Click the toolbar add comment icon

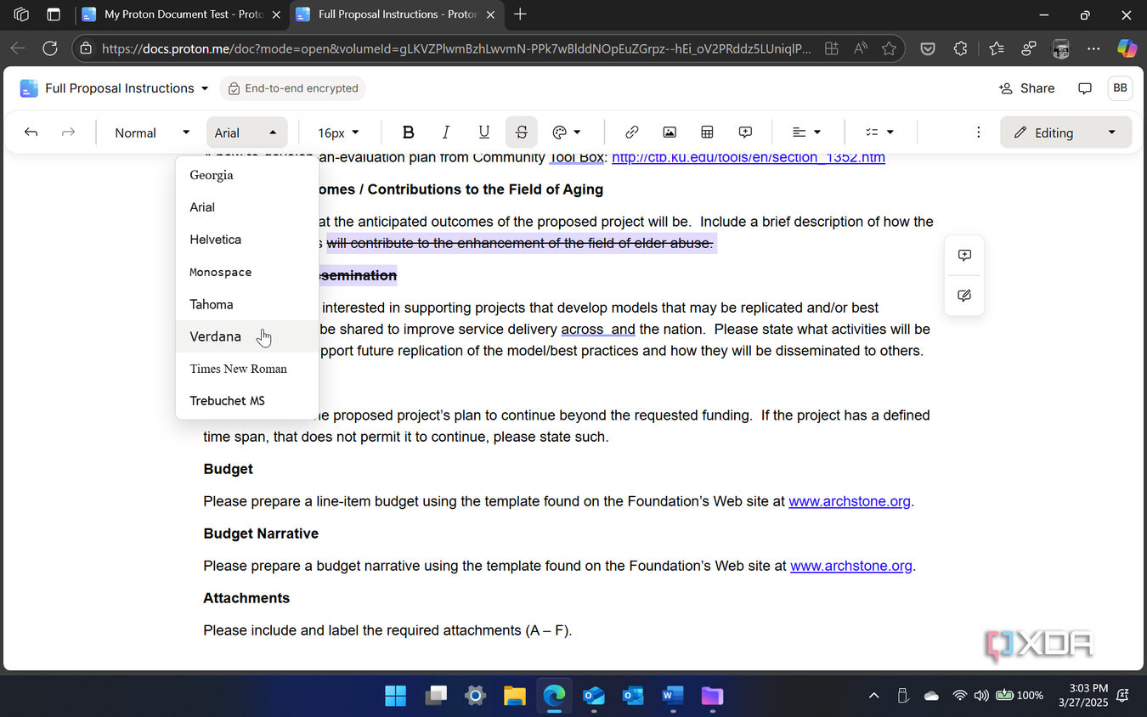click(745, 133)
